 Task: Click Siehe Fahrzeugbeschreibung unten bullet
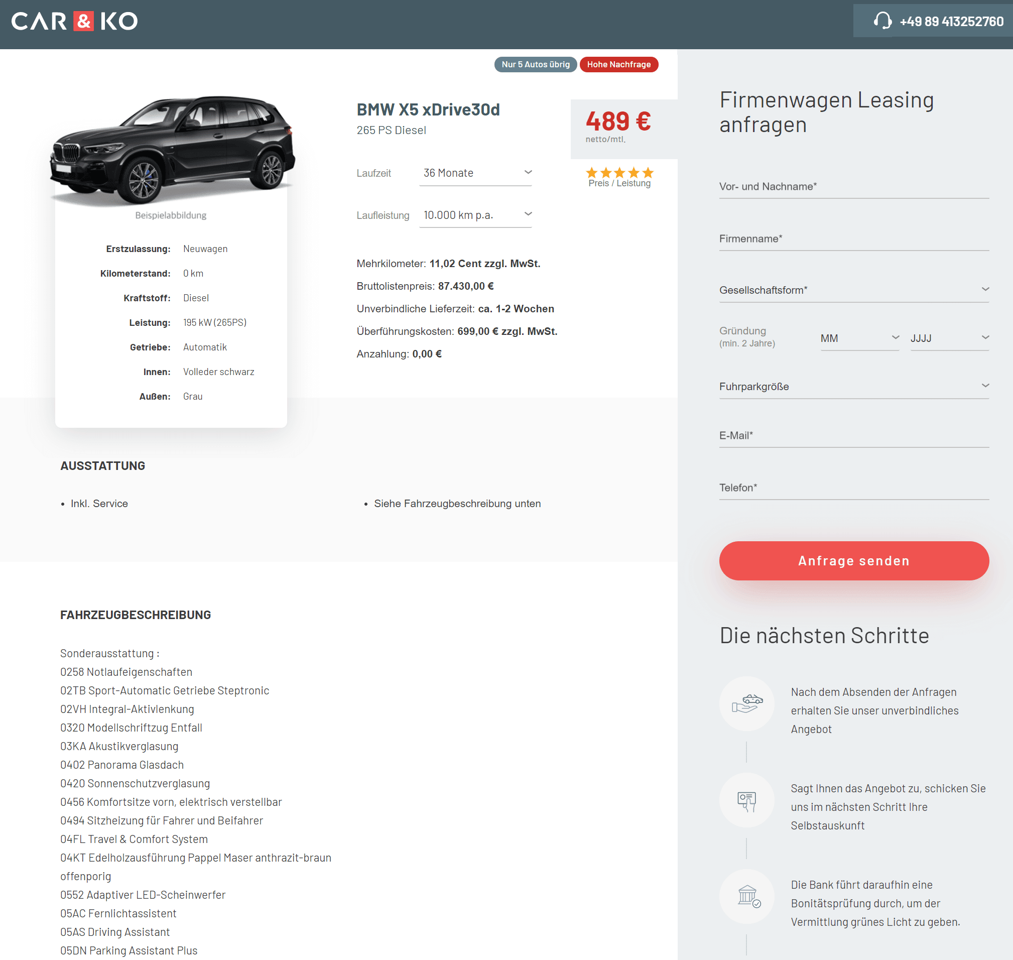(x=457, y=504)
